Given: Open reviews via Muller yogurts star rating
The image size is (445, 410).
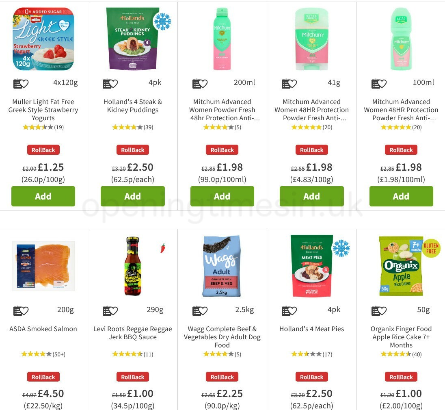Looking at the screenshot, I should (43, 127).
